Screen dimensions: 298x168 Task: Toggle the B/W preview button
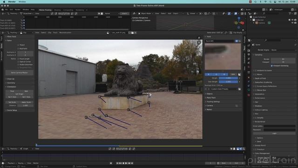pos(233,74)
